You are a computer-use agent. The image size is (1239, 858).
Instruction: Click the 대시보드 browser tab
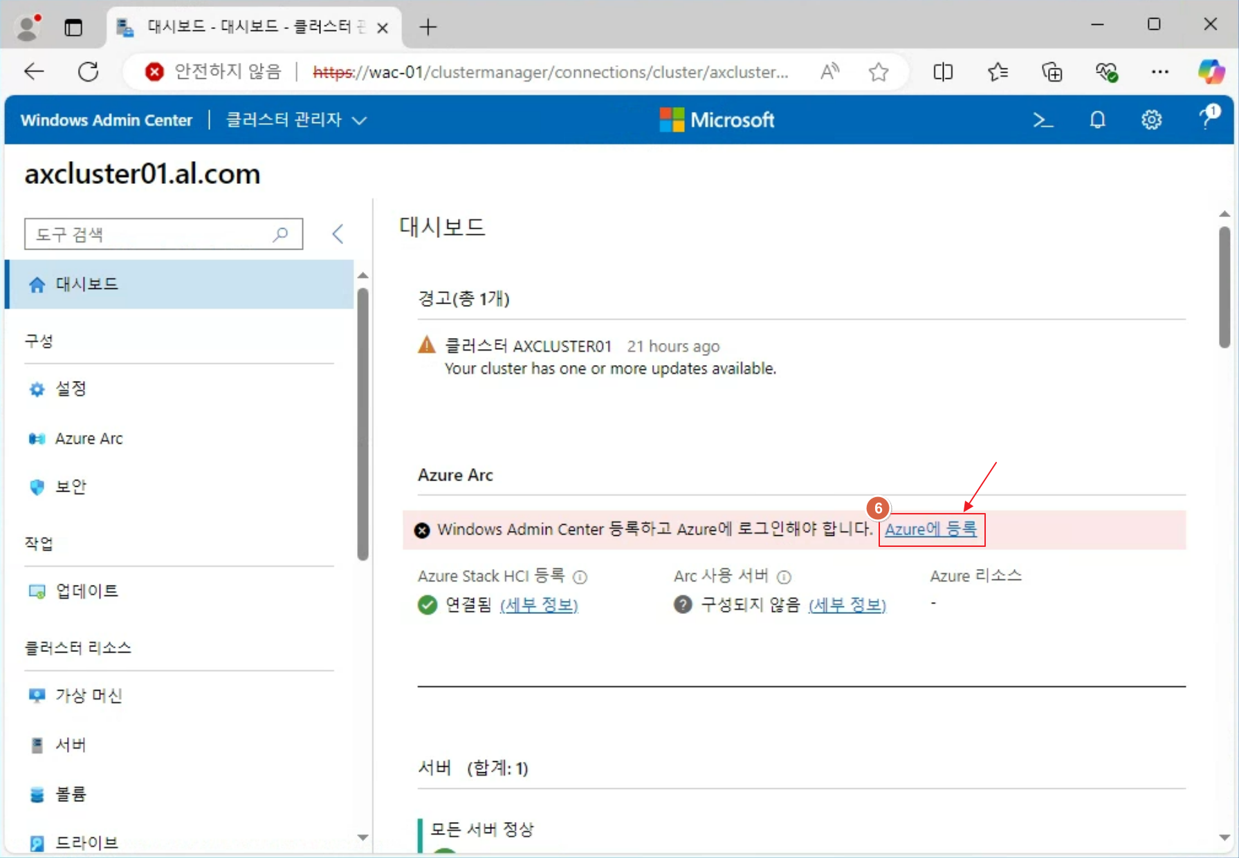[x=253, y=27]
